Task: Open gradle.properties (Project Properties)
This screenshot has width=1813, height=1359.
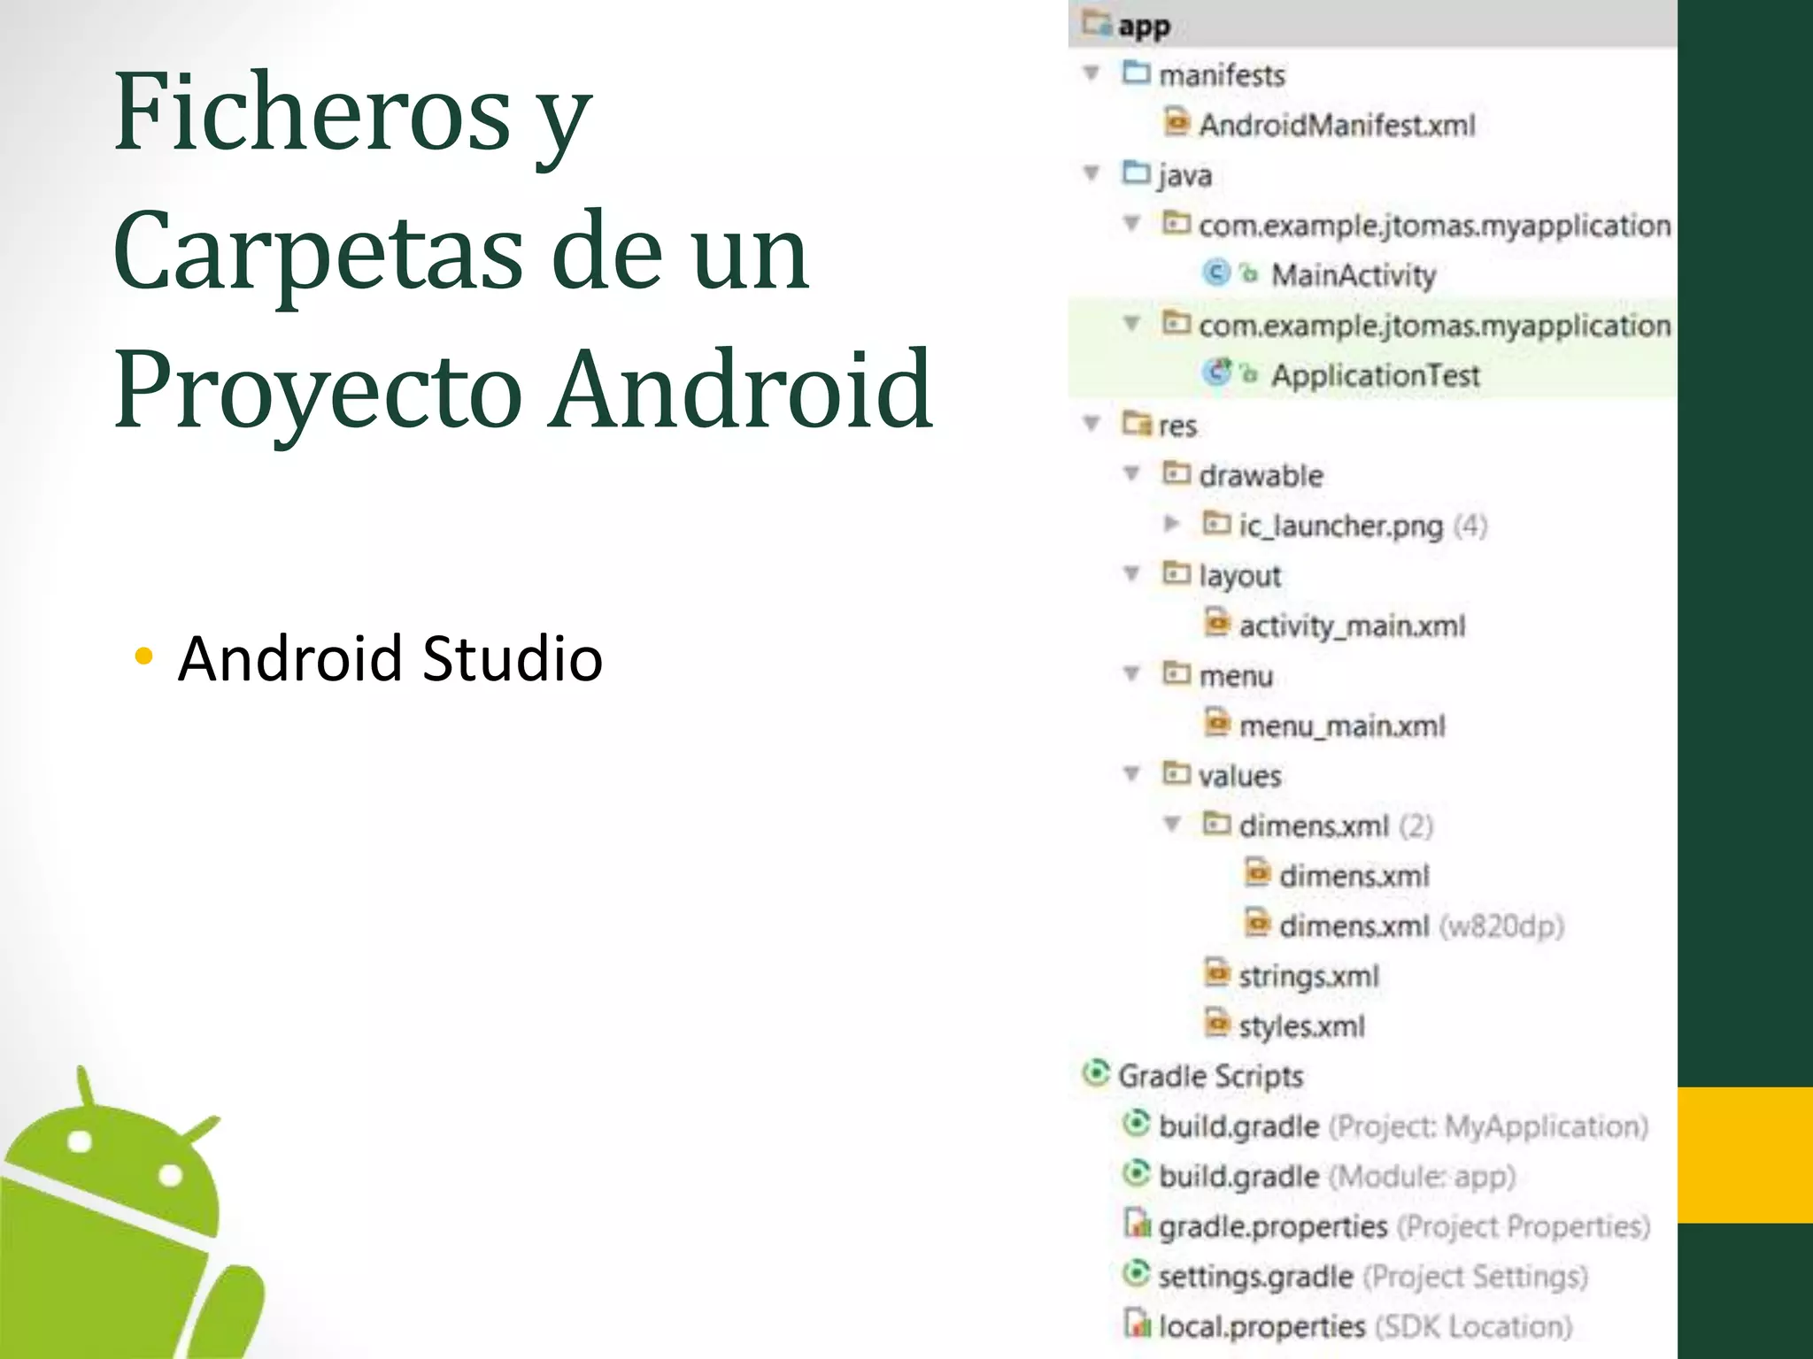Action: tap(1405, 1226)
